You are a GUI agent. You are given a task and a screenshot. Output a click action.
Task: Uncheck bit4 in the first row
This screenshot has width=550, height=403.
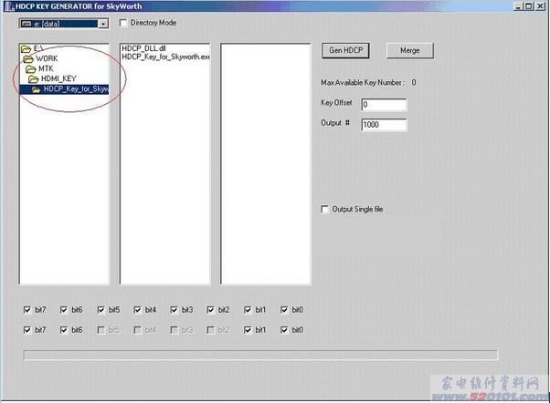[x=137, y=310]
